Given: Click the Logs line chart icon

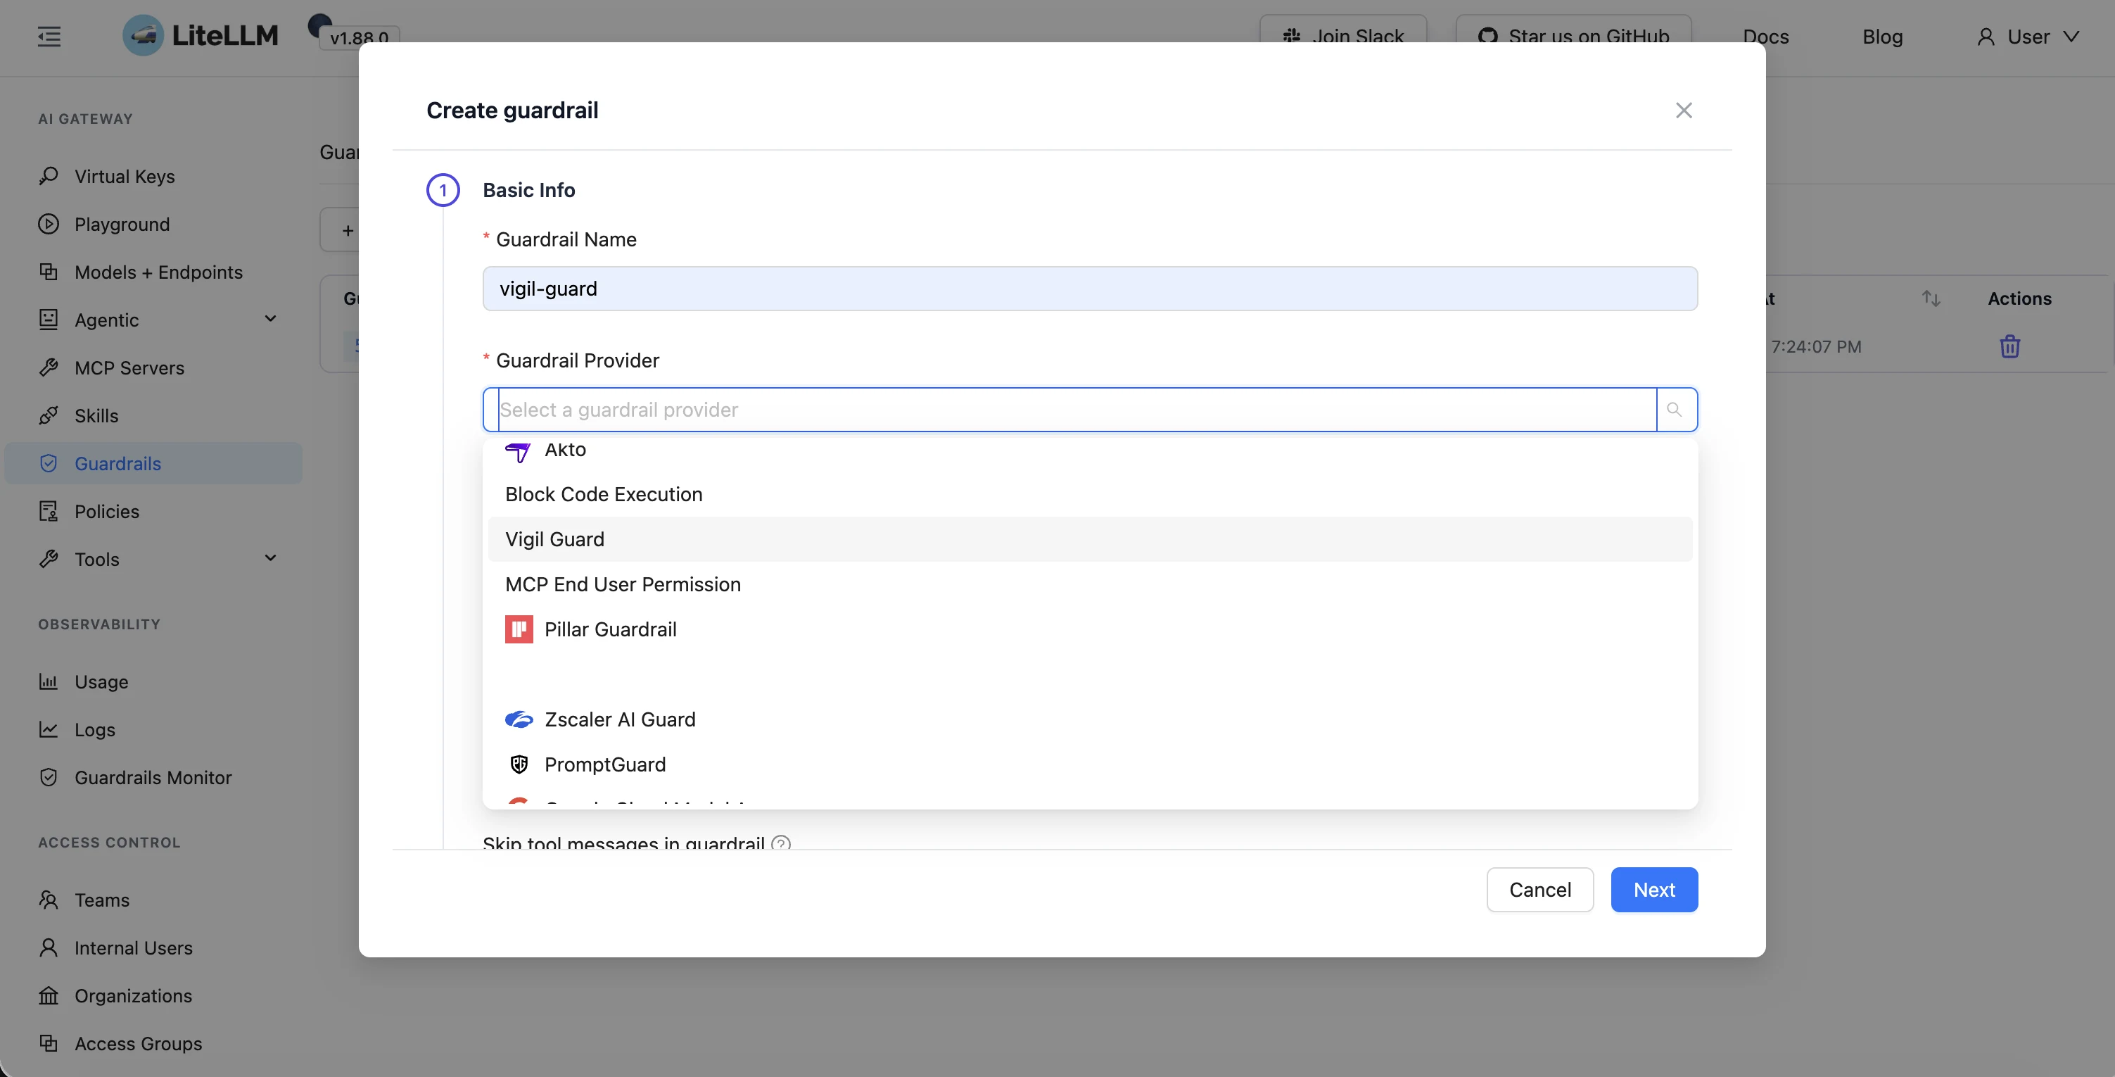Looking at the screenshot, I should pos(49,729).
